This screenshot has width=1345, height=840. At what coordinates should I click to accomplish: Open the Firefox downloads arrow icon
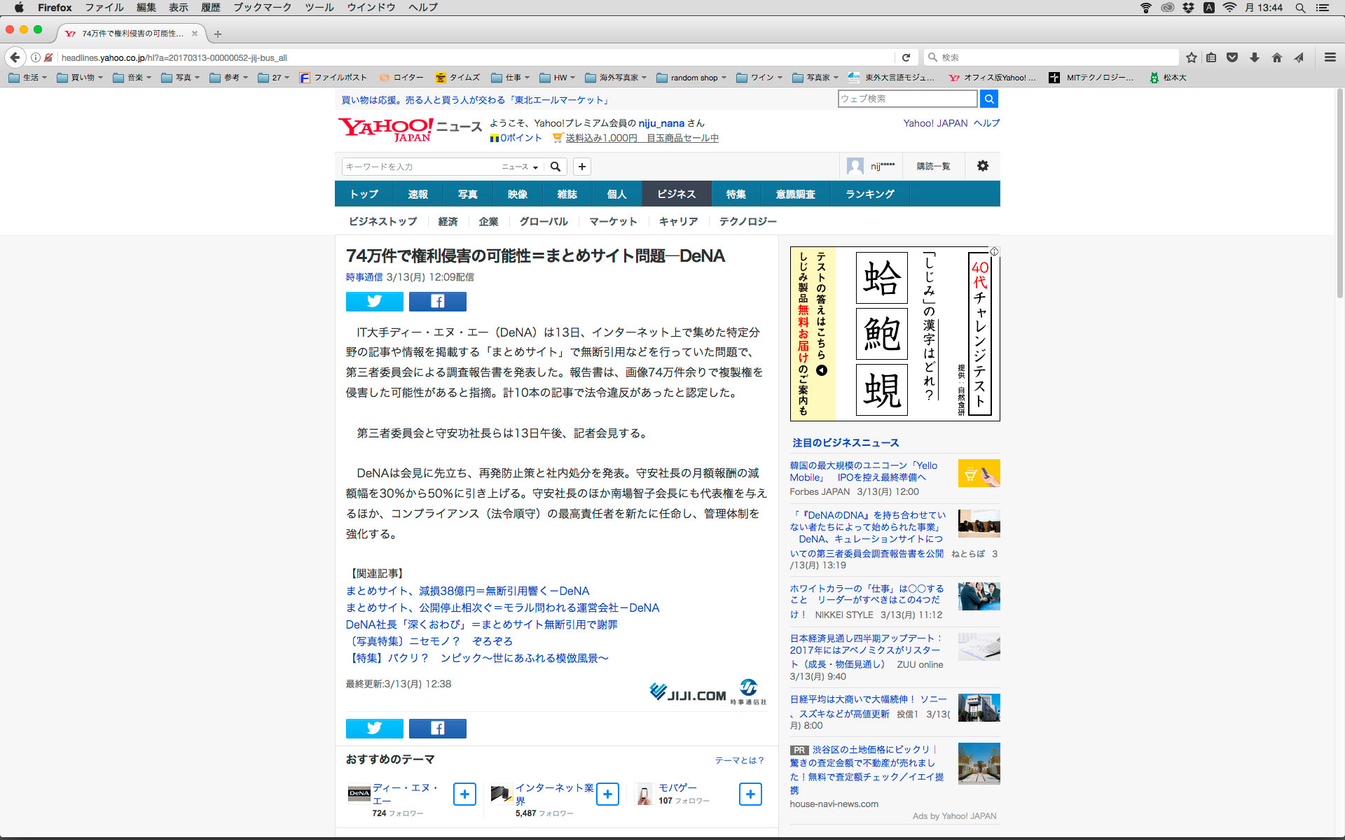click(1255, 57)
